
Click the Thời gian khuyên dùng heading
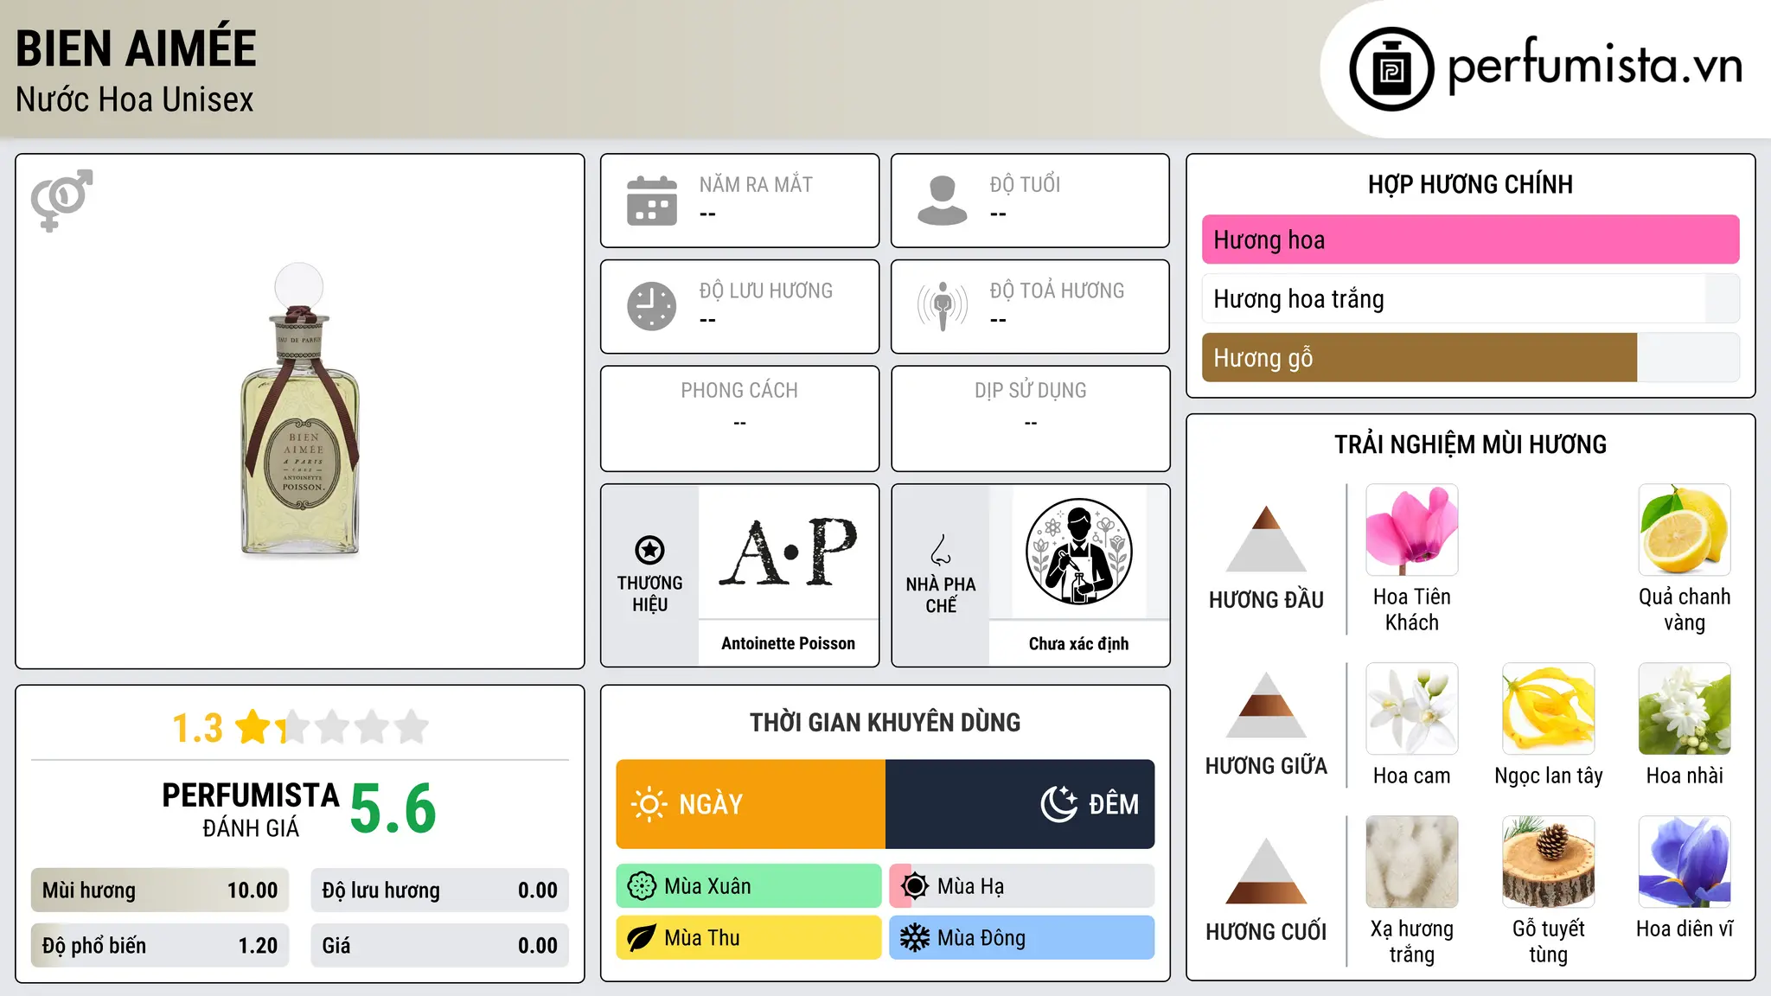point(885,722)
